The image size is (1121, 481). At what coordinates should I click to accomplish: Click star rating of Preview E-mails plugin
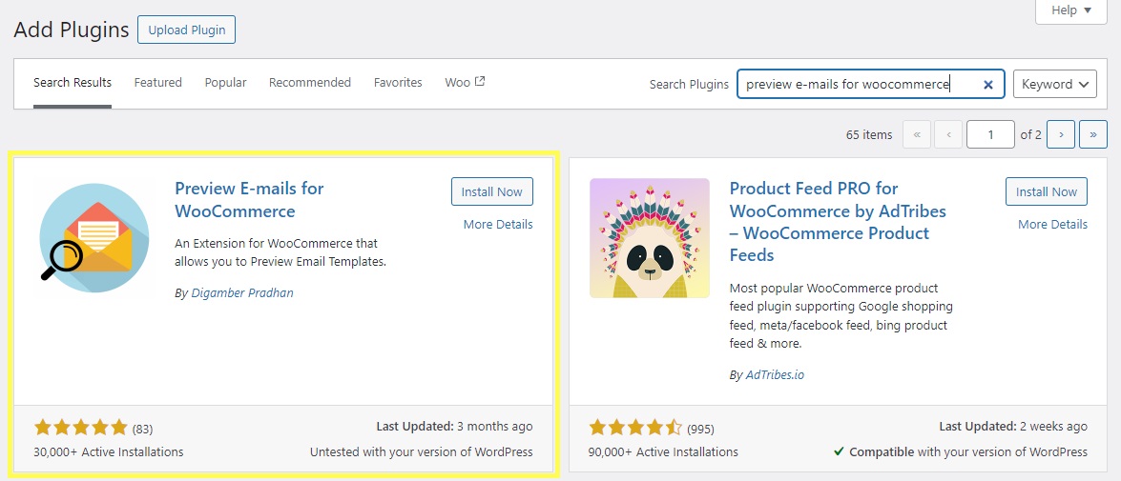pos(80,429)
